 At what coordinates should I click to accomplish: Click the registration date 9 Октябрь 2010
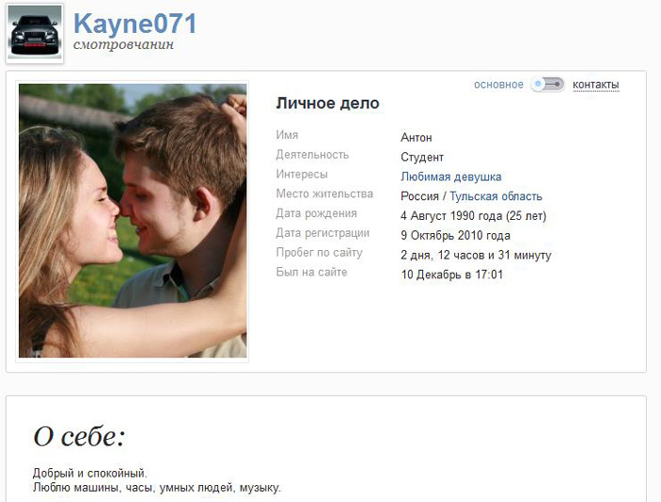pos(455,235)
